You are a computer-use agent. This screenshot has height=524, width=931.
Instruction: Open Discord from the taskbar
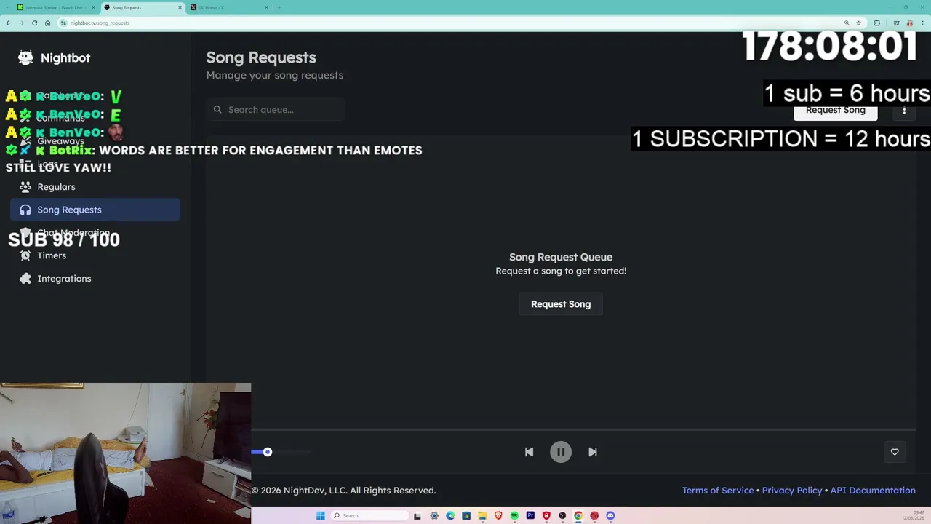coord(610,515)
